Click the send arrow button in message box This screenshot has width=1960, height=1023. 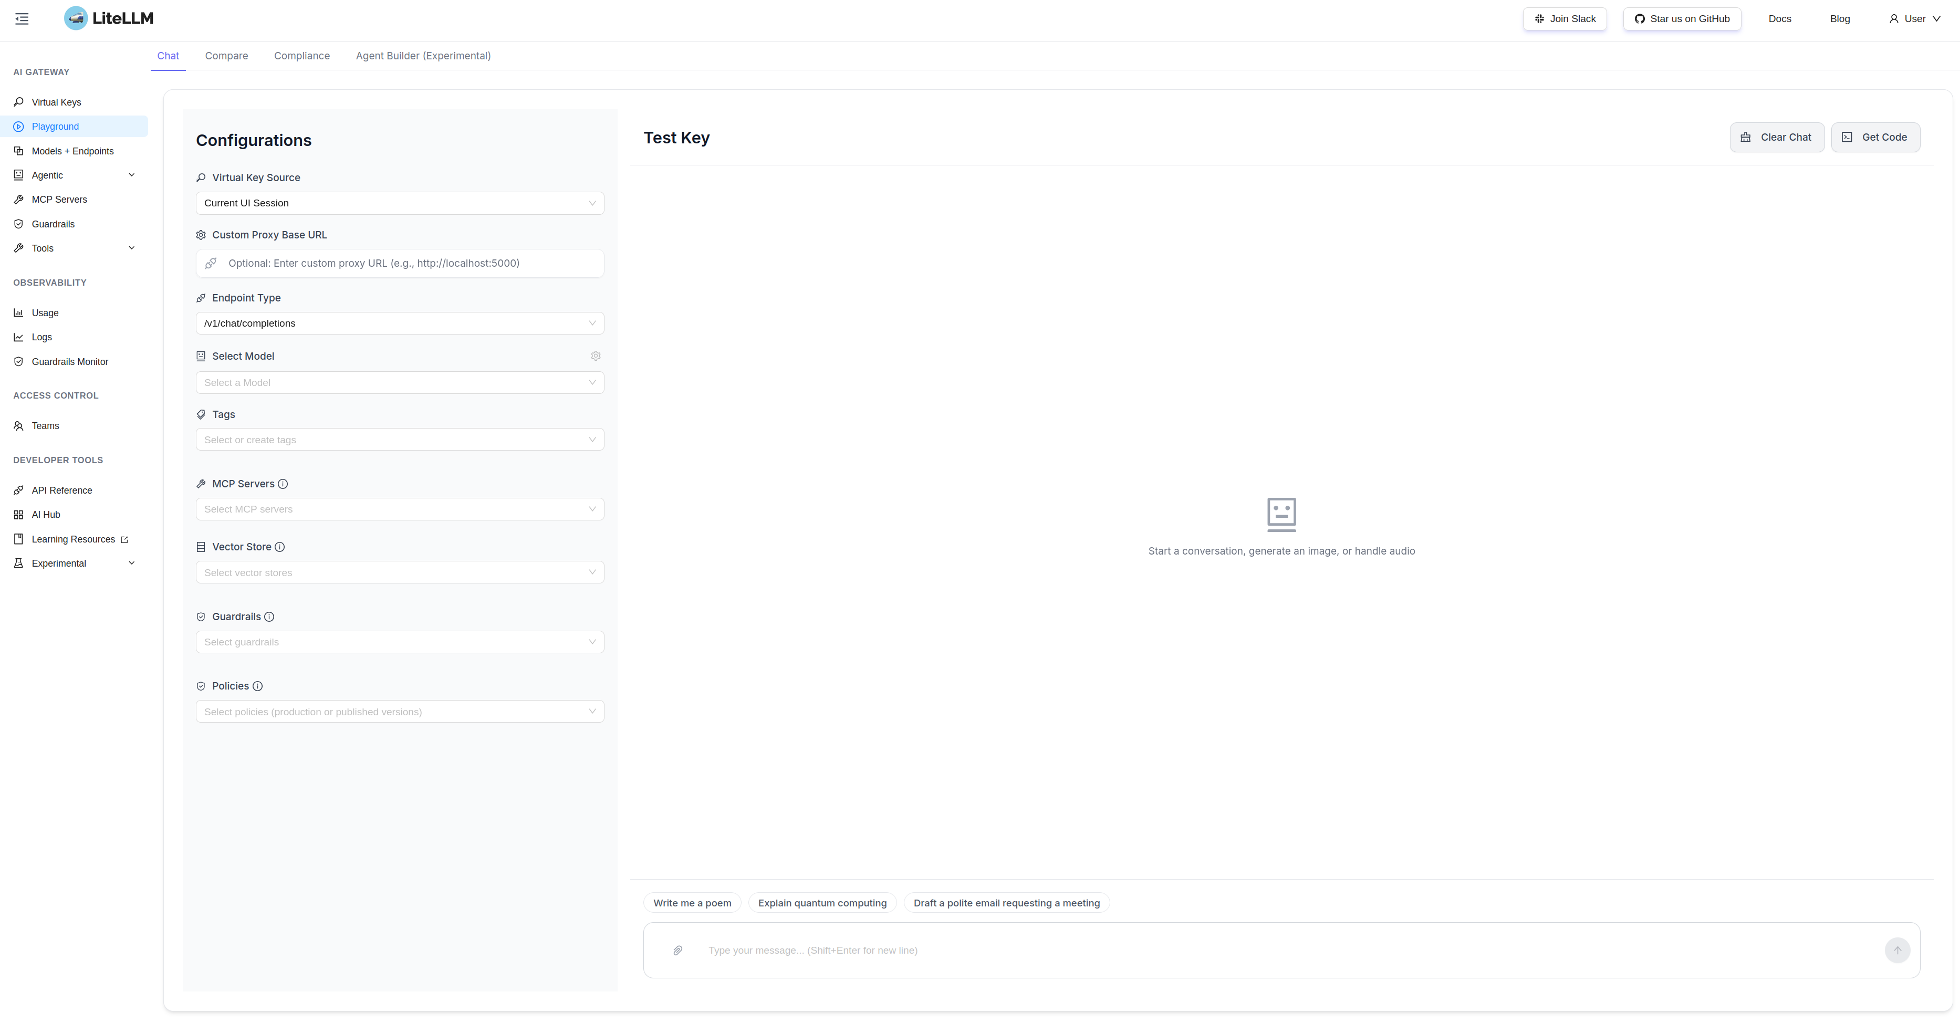click(x=1898, y=950)
